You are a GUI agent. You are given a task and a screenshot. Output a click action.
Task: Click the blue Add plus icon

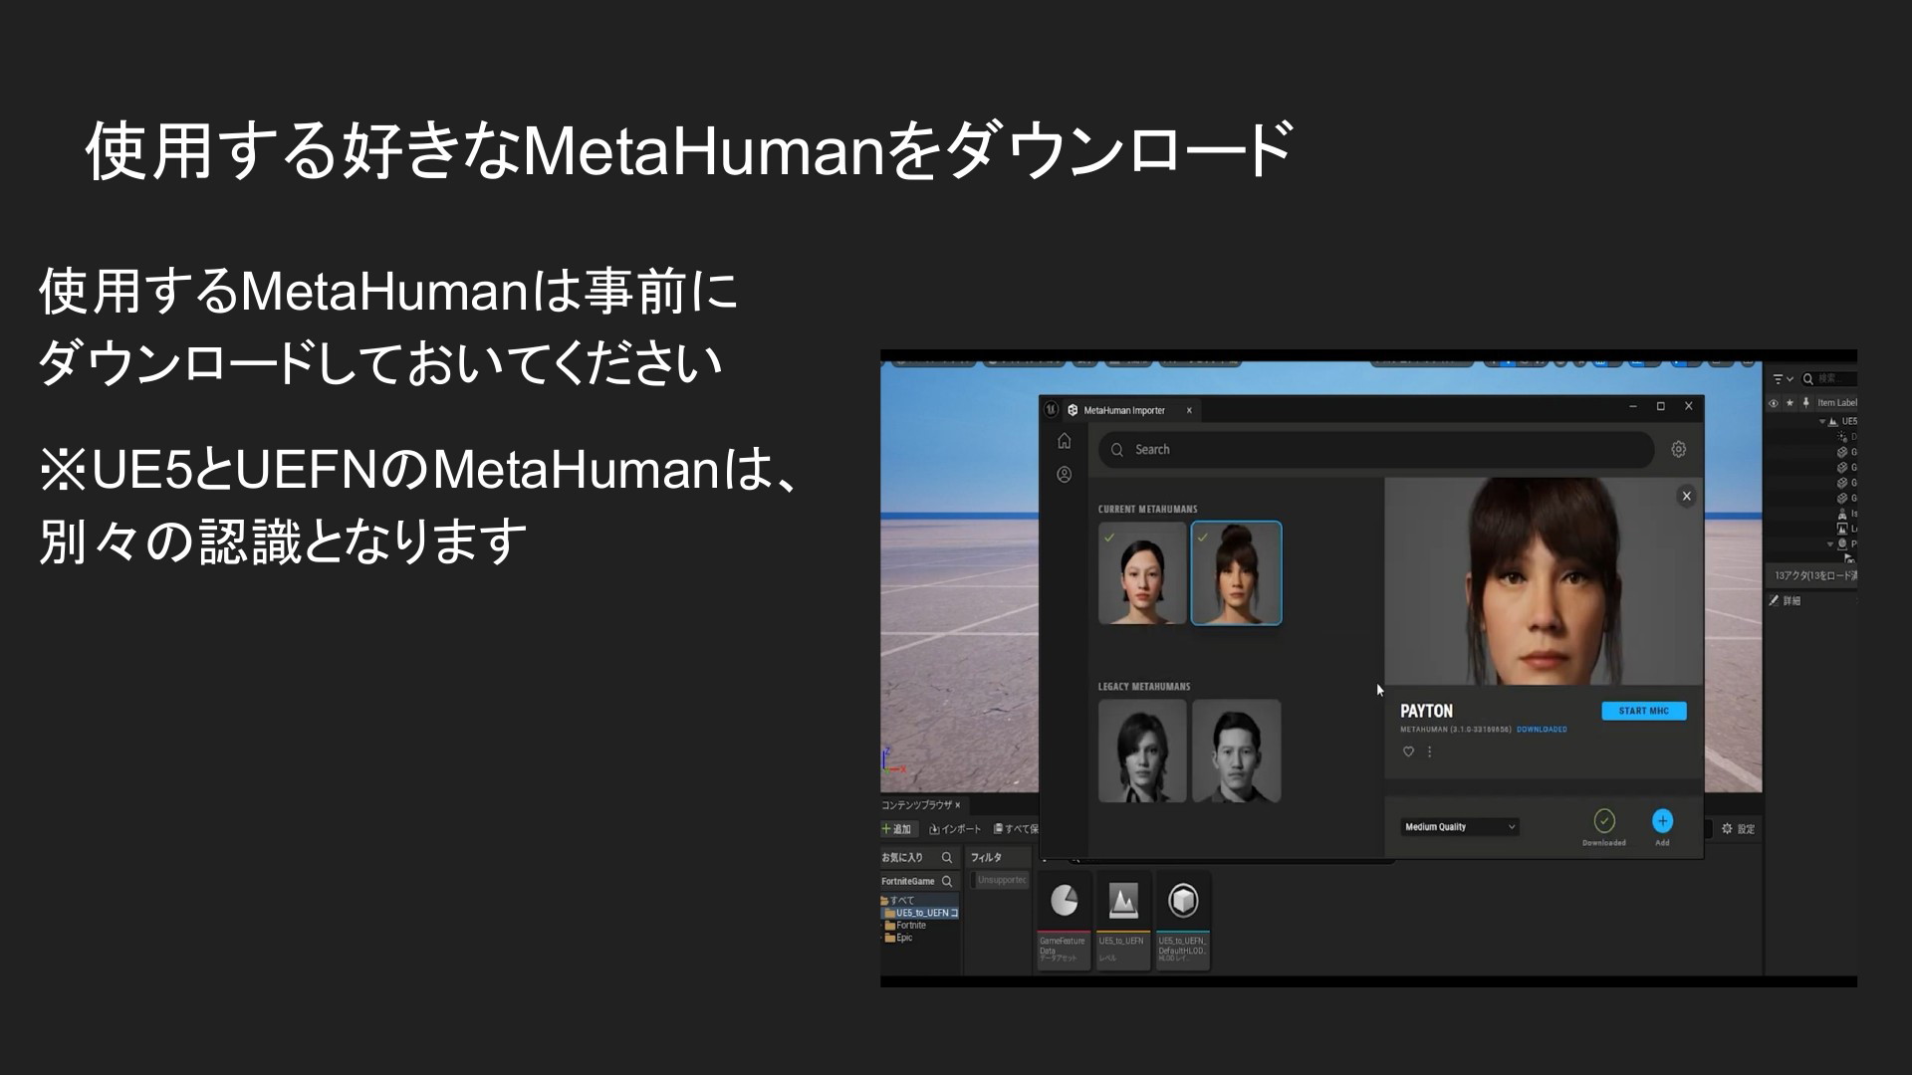tap(1662, 821)
